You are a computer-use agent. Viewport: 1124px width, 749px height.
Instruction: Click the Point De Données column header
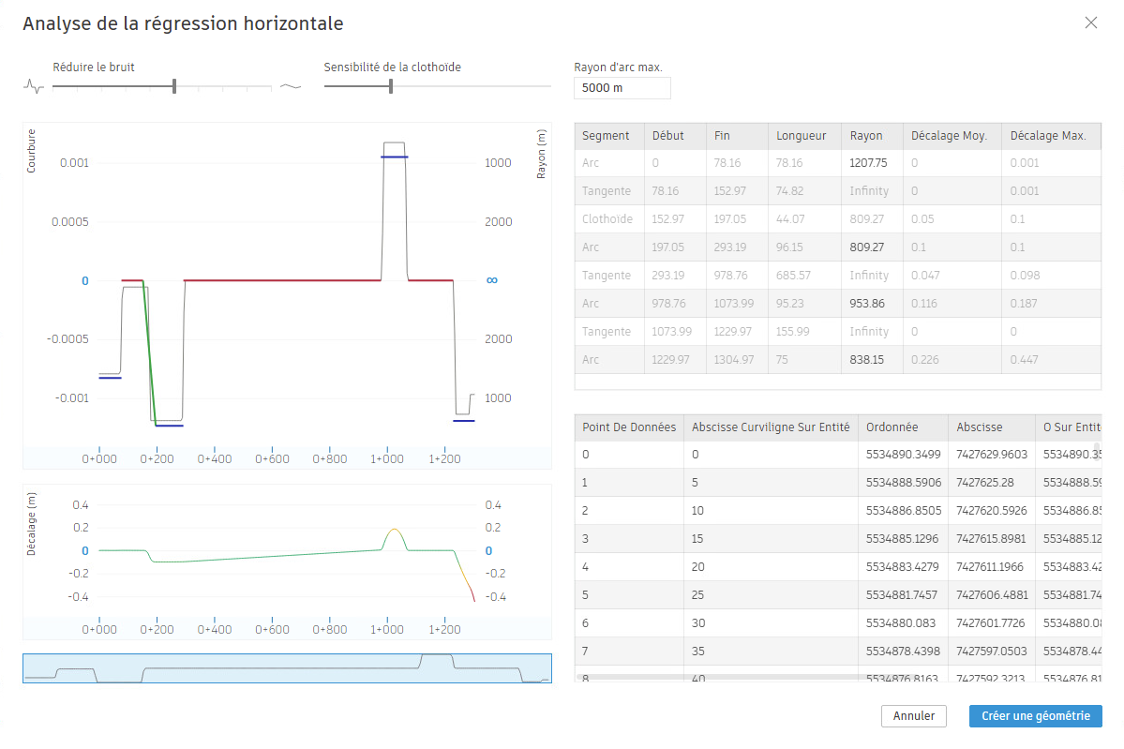tap(629, 427)
